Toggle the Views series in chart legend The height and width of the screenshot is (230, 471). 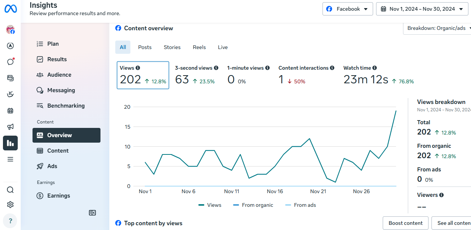210,205
